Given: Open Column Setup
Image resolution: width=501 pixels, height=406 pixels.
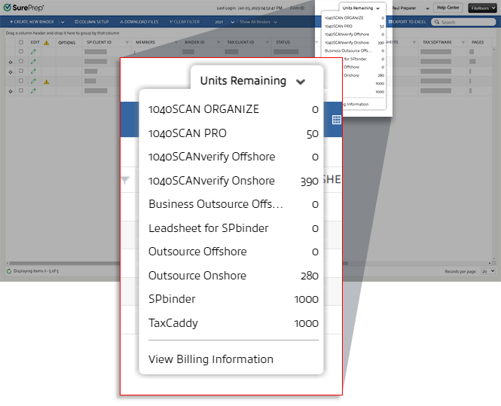Looking at the screenshot, I should tap(92, 22).
